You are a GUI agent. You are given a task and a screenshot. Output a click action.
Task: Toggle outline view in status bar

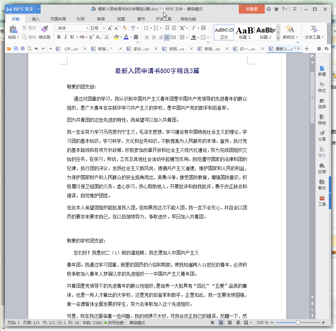pyautogui.click(x=230, y=323)
